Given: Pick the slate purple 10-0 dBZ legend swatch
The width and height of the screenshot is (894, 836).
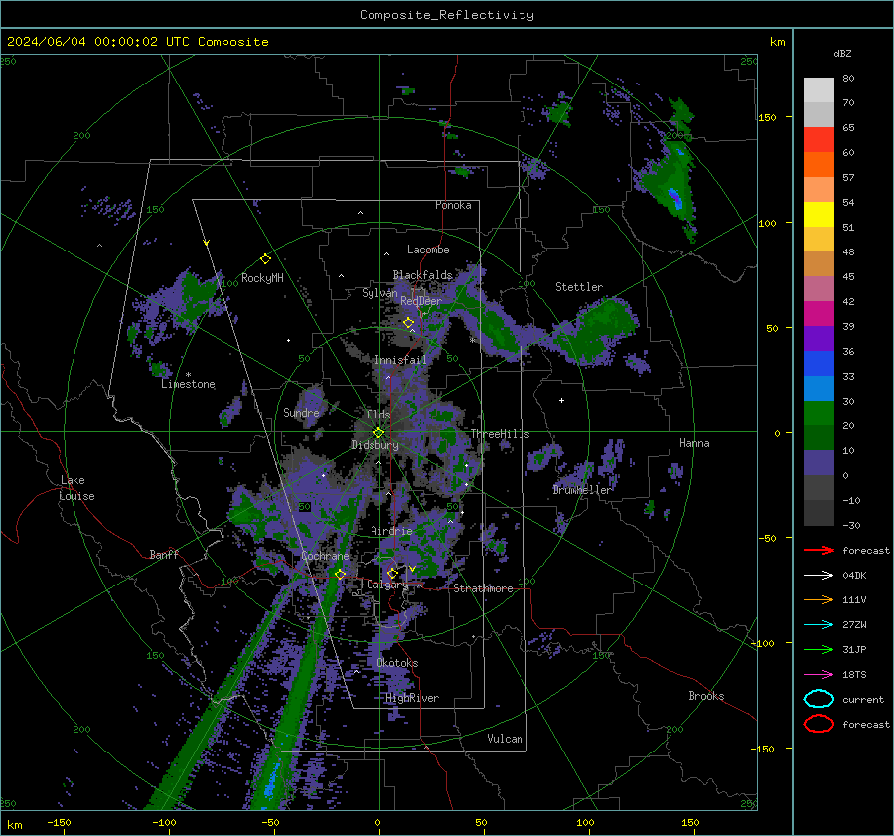Looking at the screenshot, I should (819, 463).
